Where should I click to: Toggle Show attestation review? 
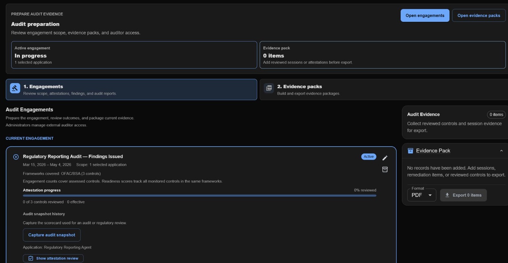pyautogui.click(x=53, y=259)
